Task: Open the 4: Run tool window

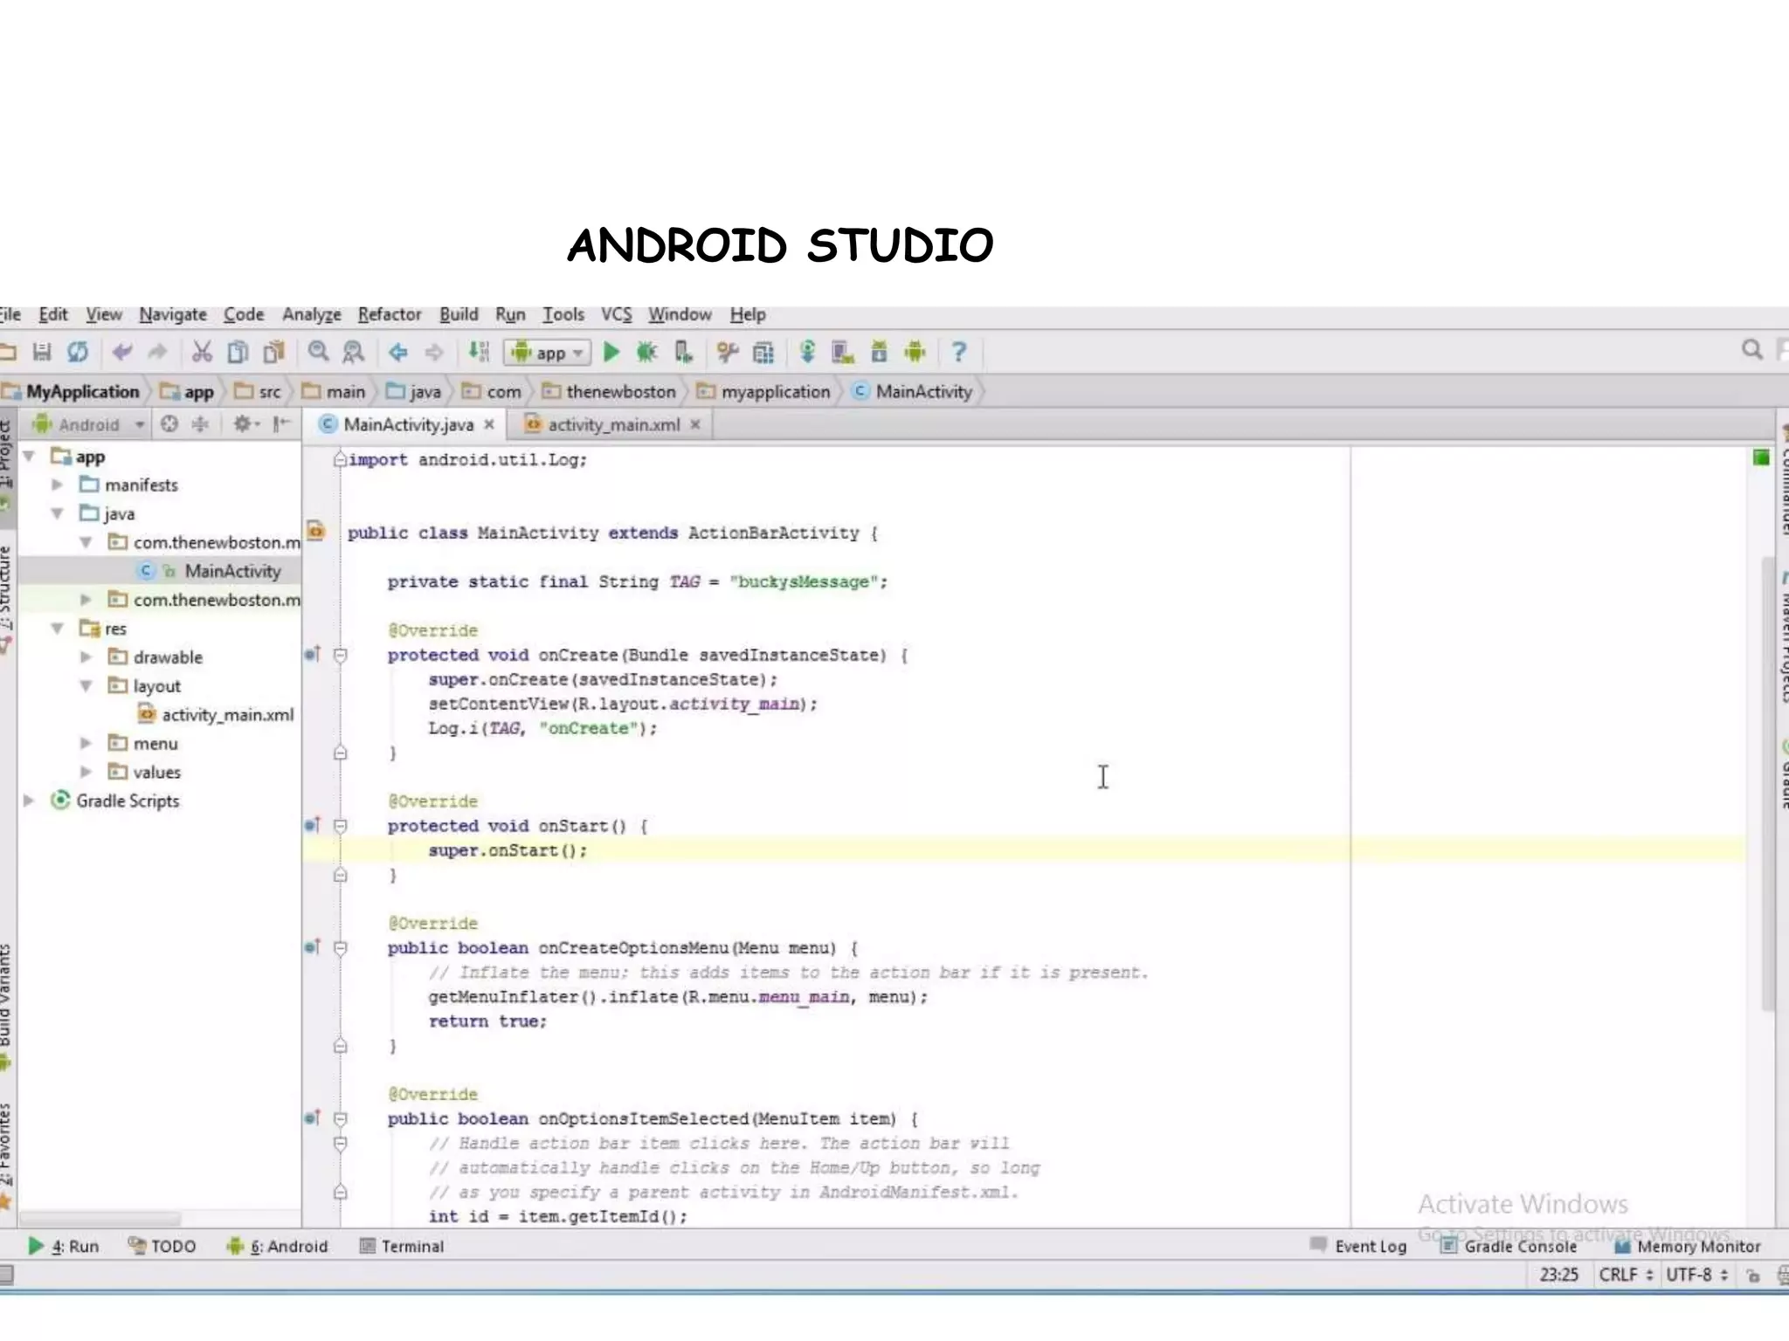Action: pos(64,1246)
